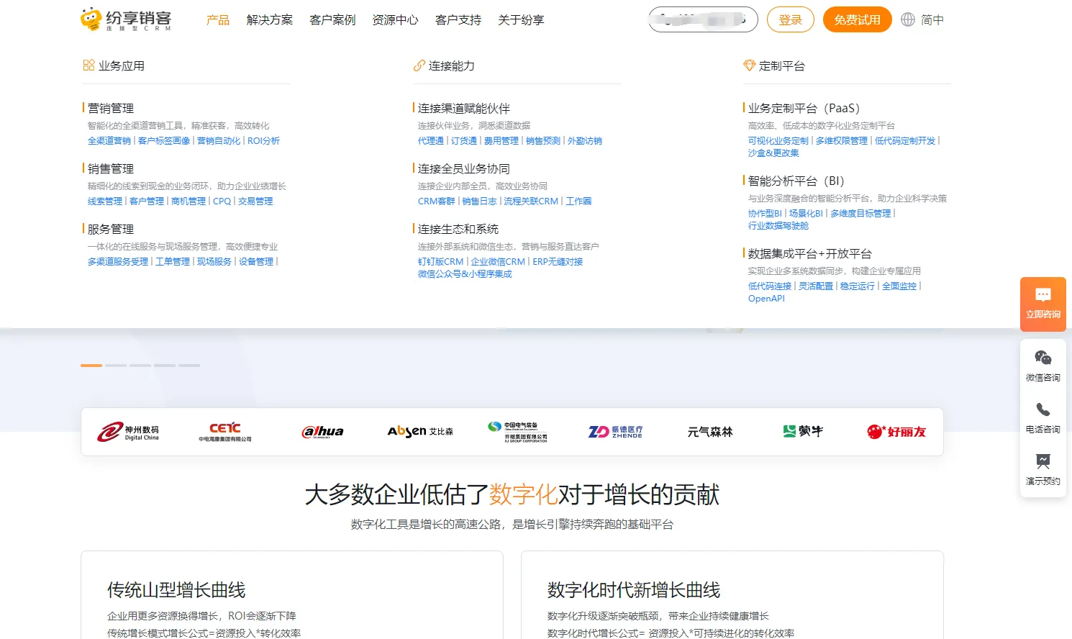Viewport: 1072px width, 639px height.
Task: Click the 连接能力 link icon
Action: [419, 65]
